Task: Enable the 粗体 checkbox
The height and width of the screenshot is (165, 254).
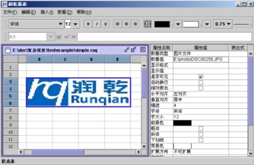Action: 201,128
